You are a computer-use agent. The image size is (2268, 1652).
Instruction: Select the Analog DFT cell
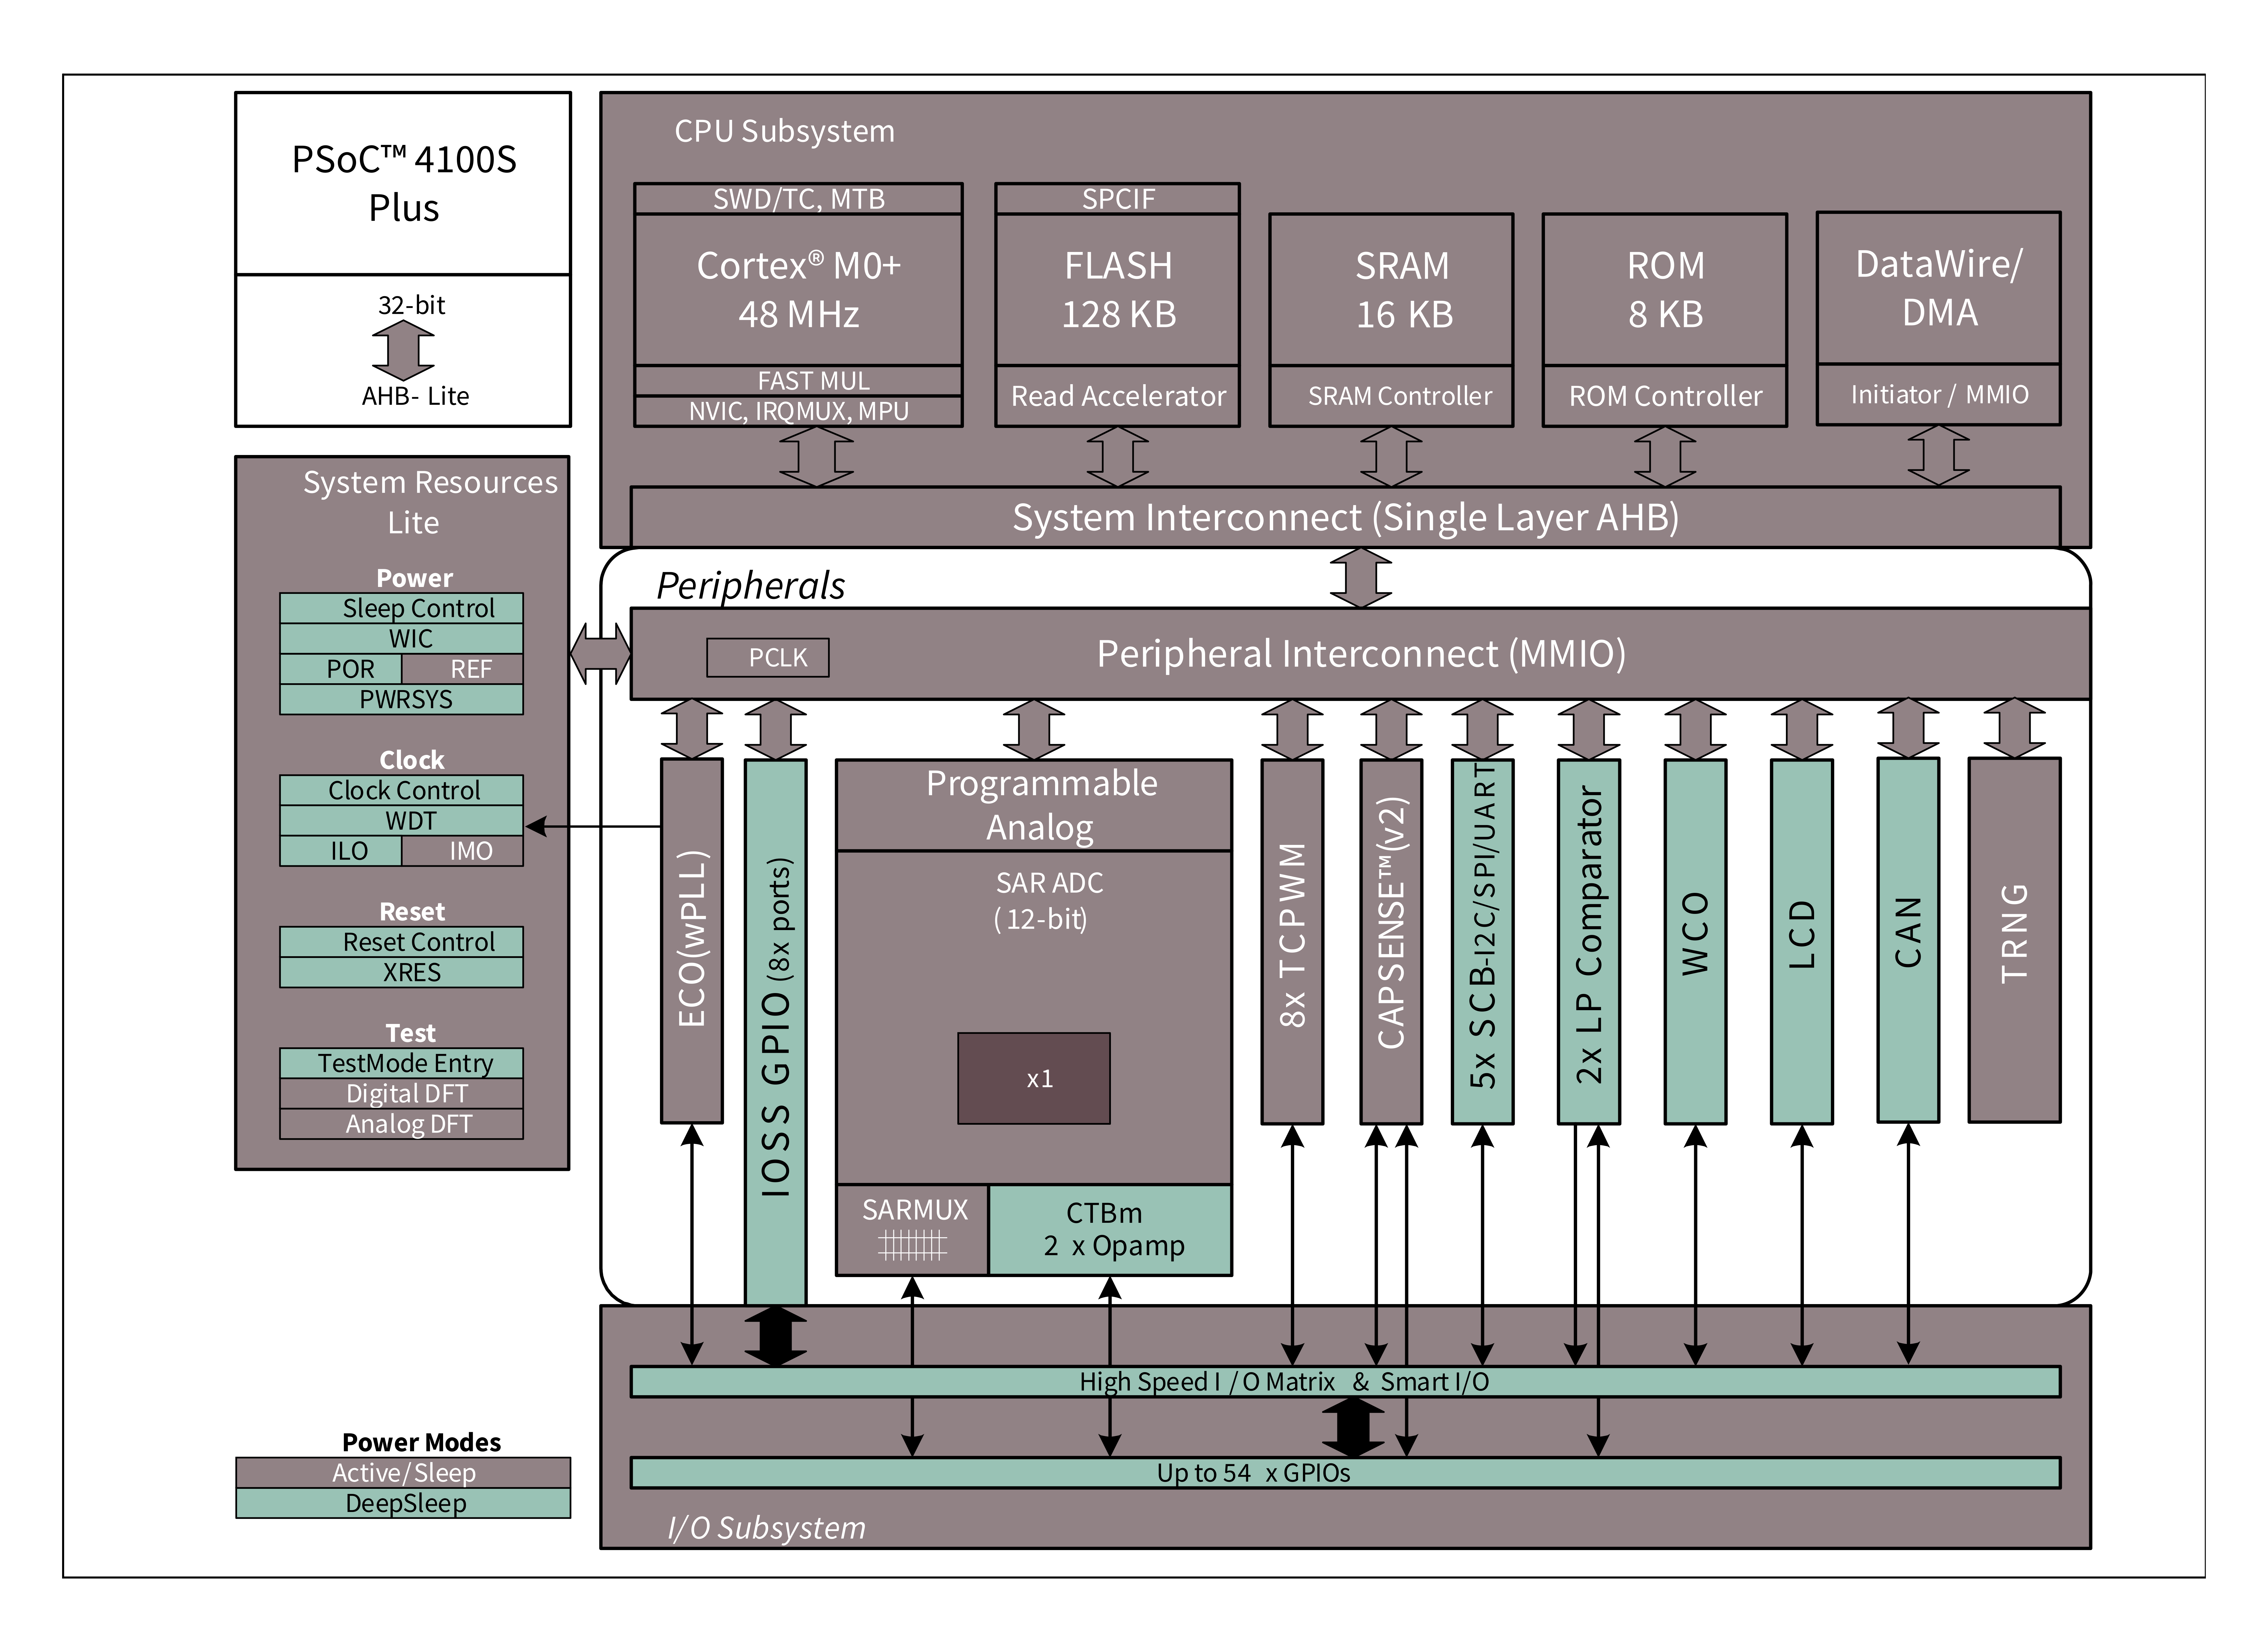[401, 1124]
